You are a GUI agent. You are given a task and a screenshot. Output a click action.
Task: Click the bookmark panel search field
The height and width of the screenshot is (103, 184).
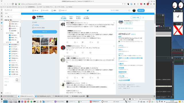pyautogui.click(x=12, y=13)
